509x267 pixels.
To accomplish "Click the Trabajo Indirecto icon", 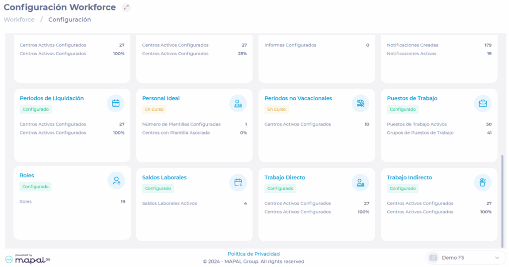I will pyautogui.click(x=483, y=183).
